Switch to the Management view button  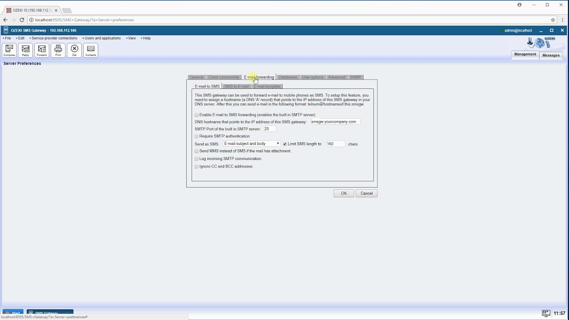(x=525, y=54)
